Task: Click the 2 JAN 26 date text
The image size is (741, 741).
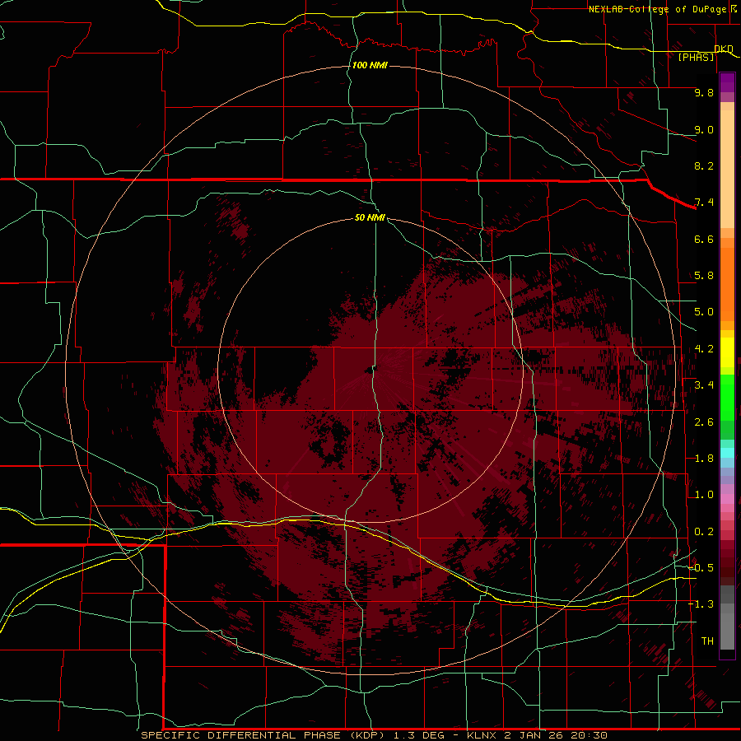Action: 534,735
